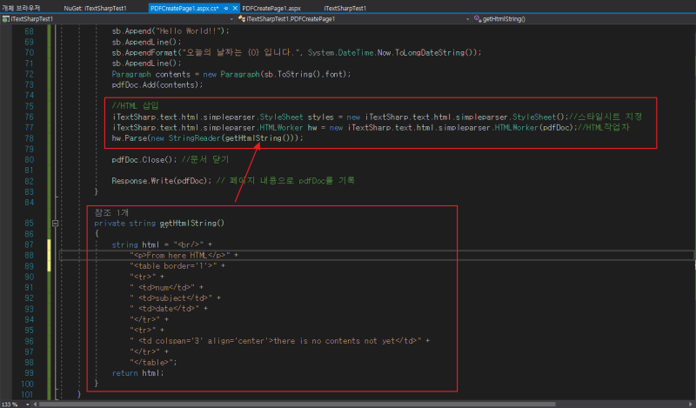Close the PDFCreatePage1.aspx.cs tab
The image size is (696, 408).
pos(236,7)
